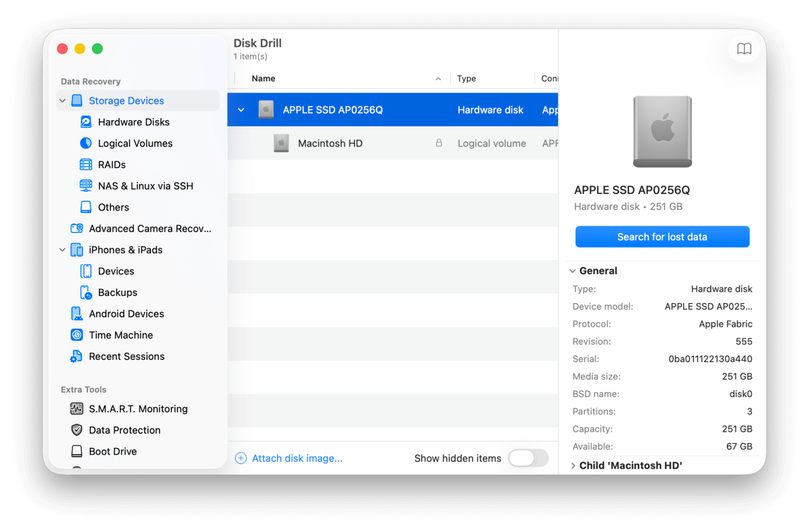809x531 pixels.
Task: Open Time Machine in sidebar
Action: pyautogui.click(x=121, y=335)
